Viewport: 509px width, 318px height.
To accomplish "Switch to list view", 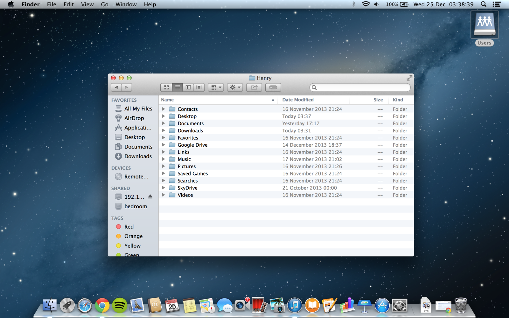I will pos(178,87).
